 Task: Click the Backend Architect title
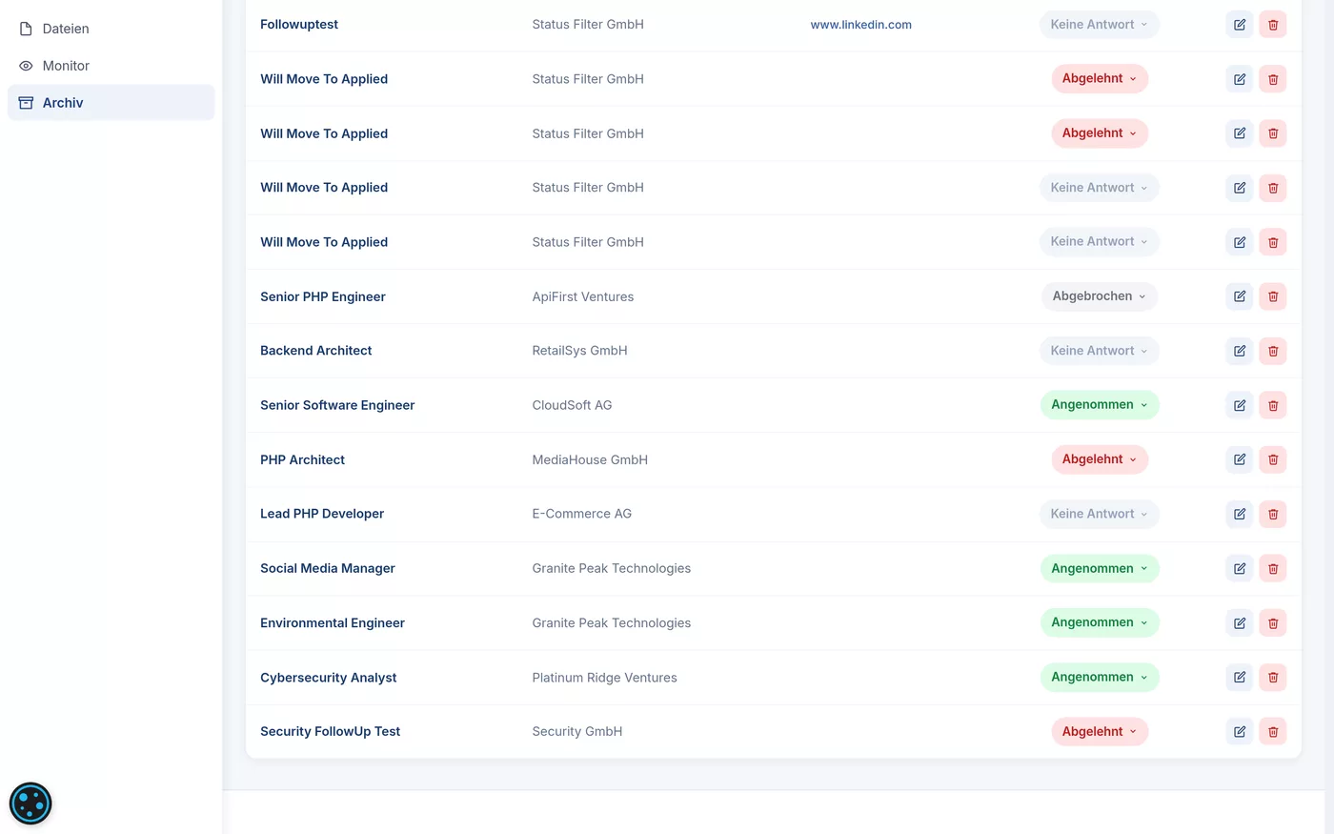(x=316, y=351)
